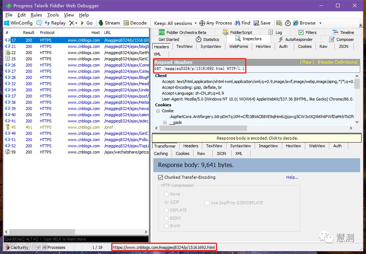366x254 pixels.
Task: Click the comment speech bubble icon
Action: pyautogui.click(x=39, y=23)
